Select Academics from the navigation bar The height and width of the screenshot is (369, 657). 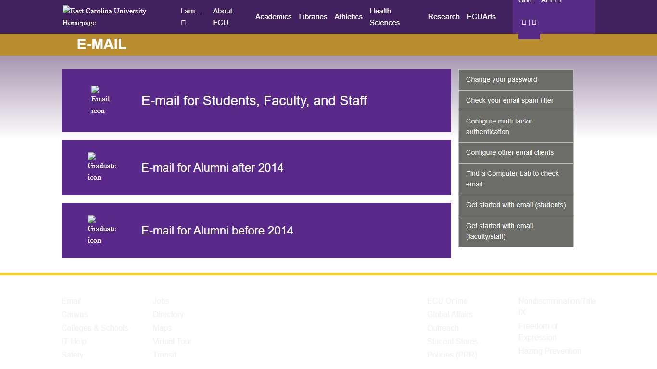273,16
